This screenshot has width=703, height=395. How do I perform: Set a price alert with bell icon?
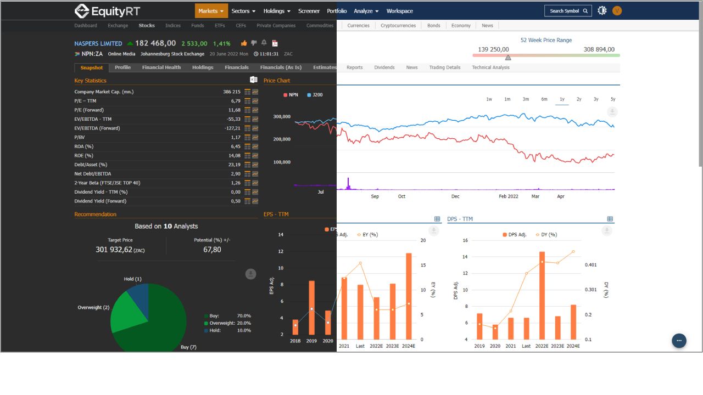(x=264, y=43)
